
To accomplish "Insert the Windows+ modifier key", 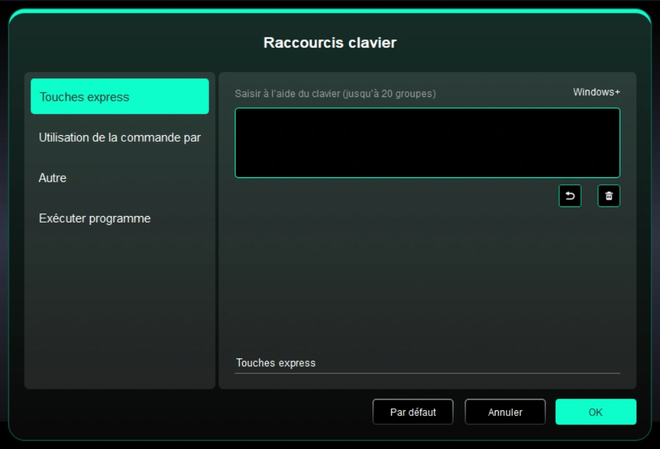I will coord(596,93).
